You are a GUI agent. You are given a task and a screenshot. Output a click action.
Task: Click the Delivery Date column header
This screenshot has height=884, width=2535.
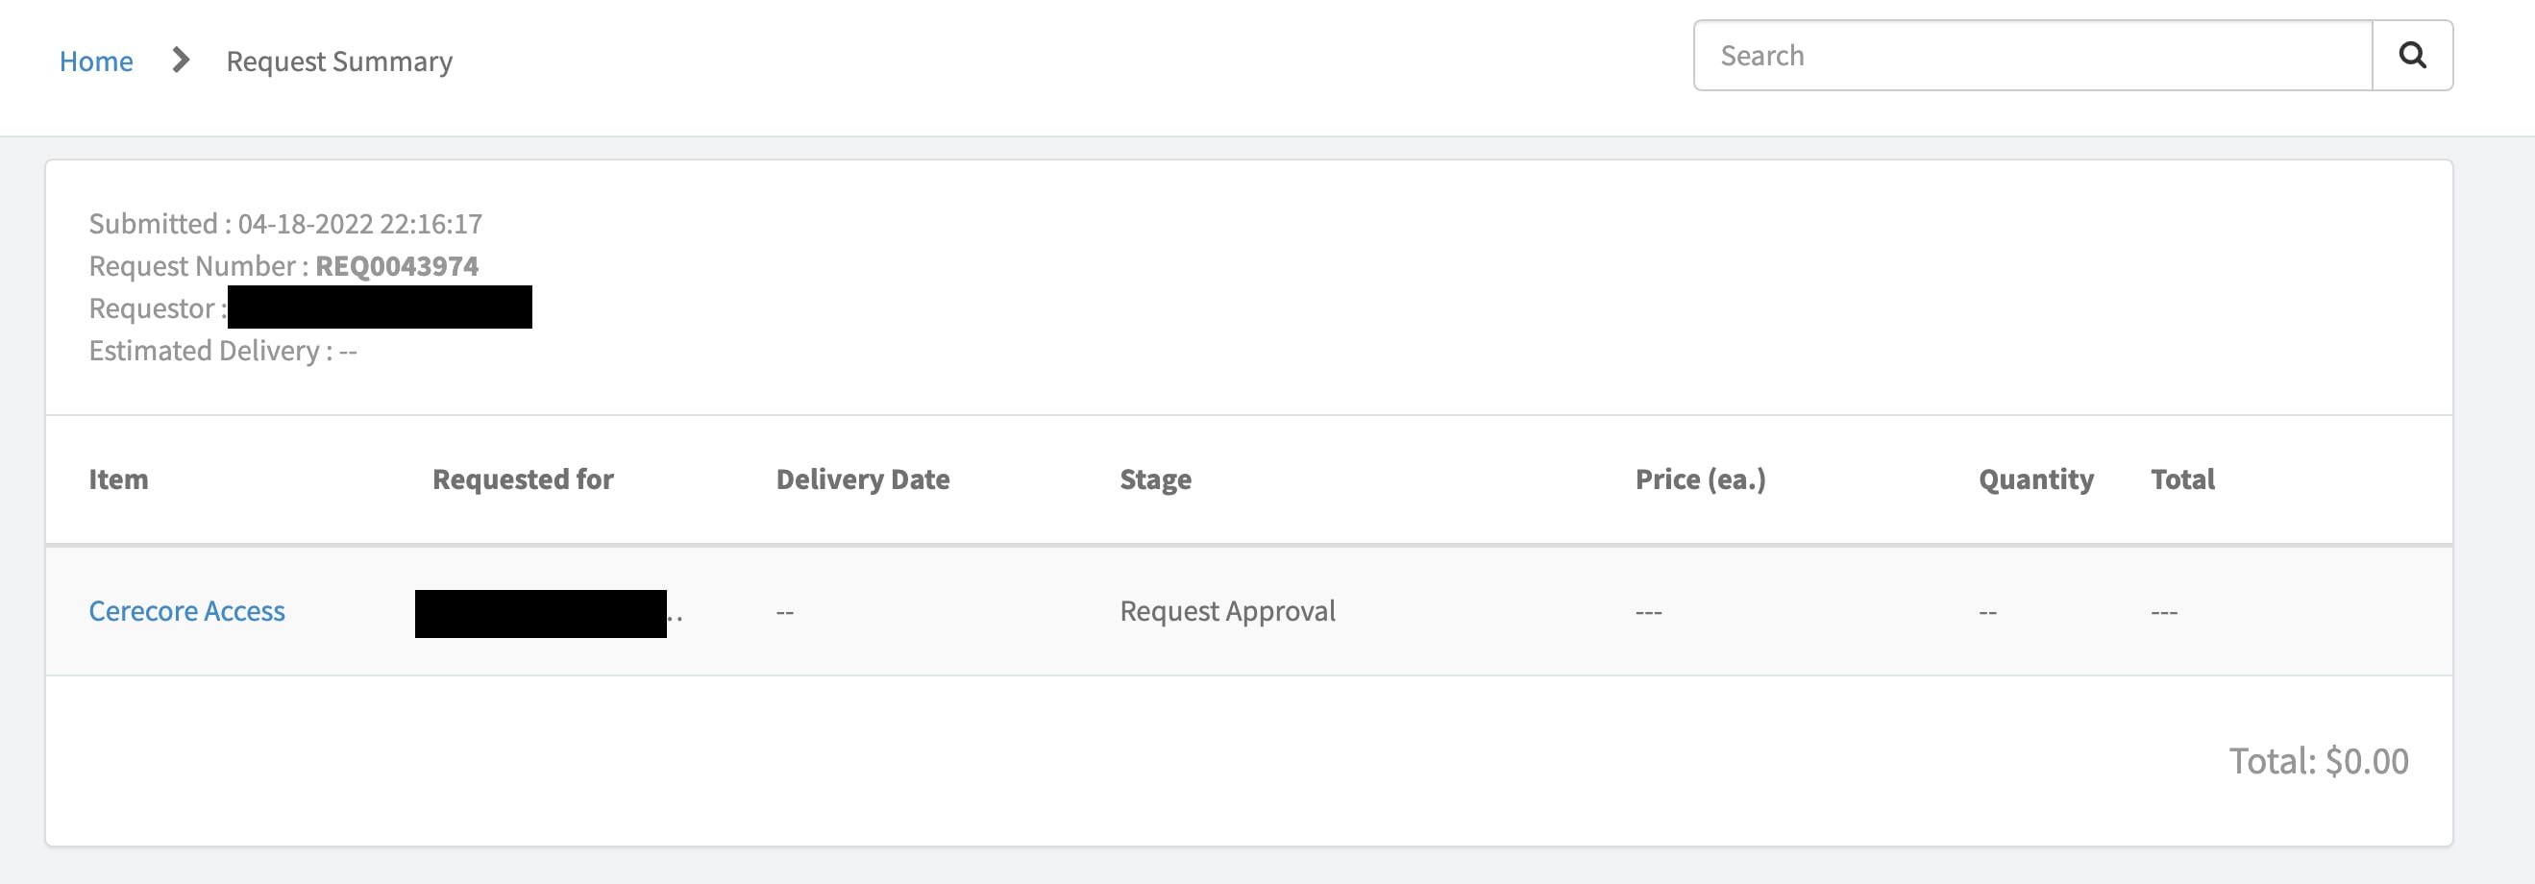click(x=863, y=479)
